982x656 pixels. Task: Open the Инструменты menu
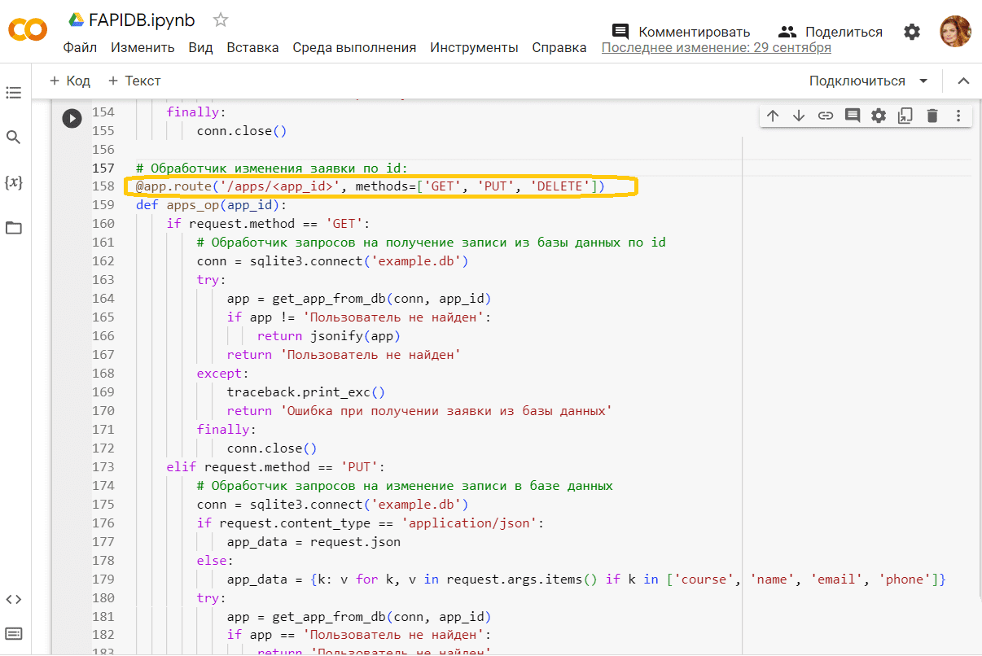[x=474, y=47]
